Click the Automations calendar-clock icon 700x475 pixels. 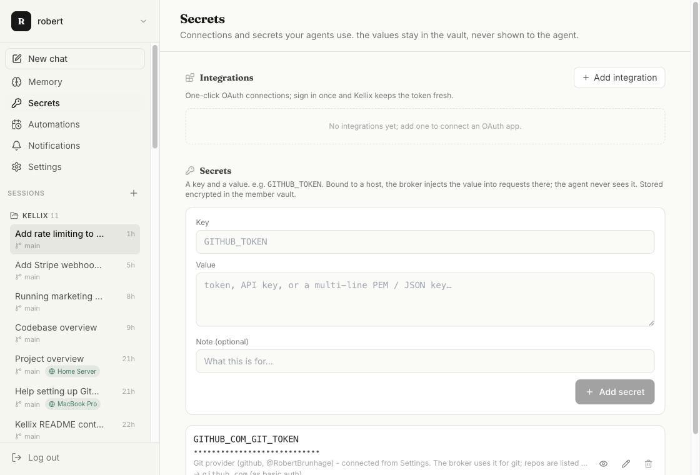pos(16,124)
